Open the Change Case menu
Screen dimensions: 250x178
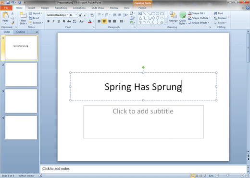click(x=82, y=21)
